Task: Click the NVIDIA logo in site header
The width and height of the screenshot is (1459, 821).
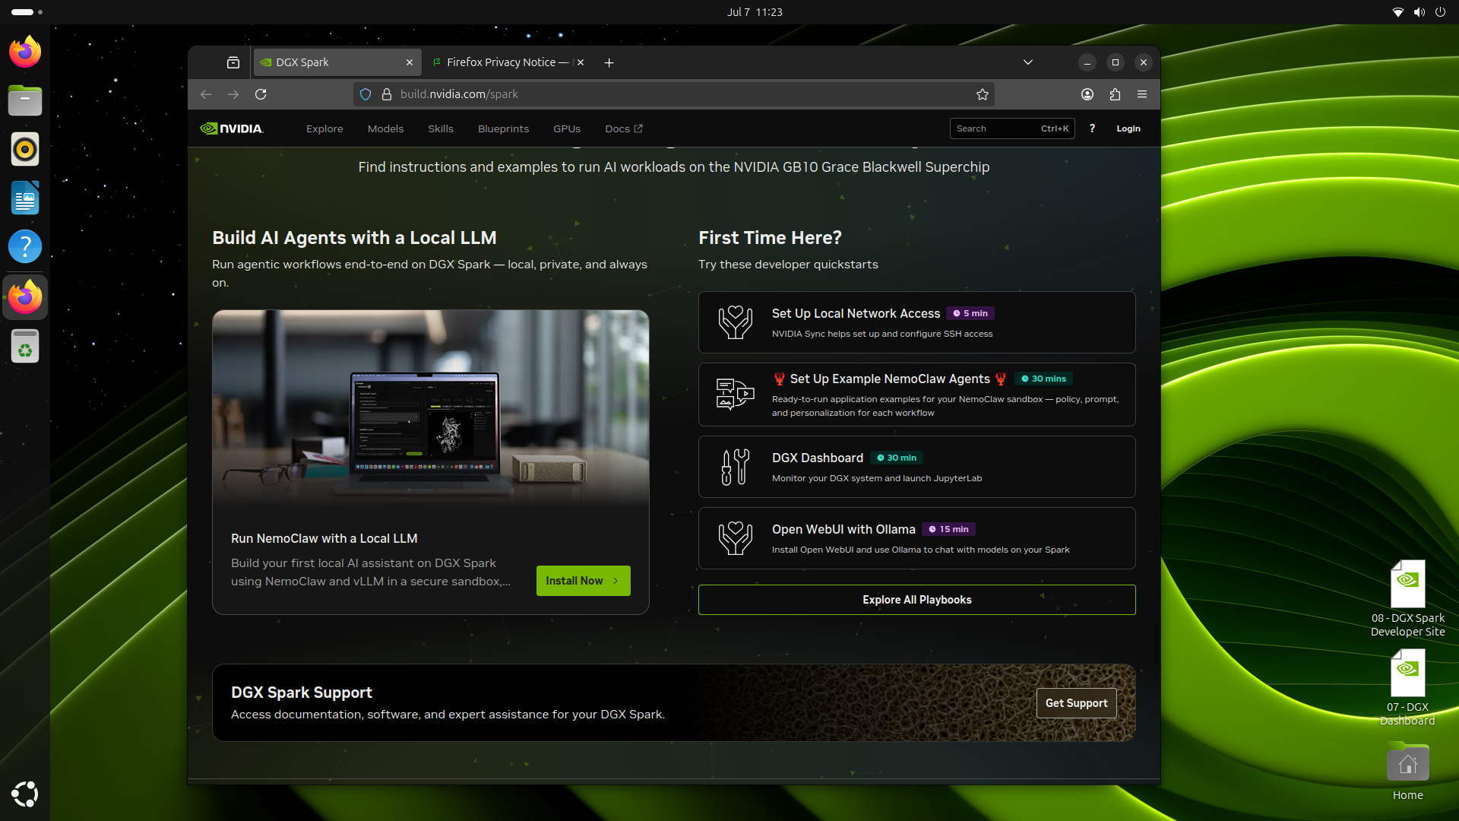Action: click(231, 128)
